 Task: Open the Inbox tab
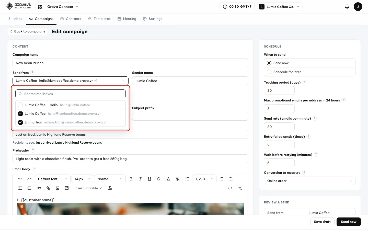[x=15, y=19]
